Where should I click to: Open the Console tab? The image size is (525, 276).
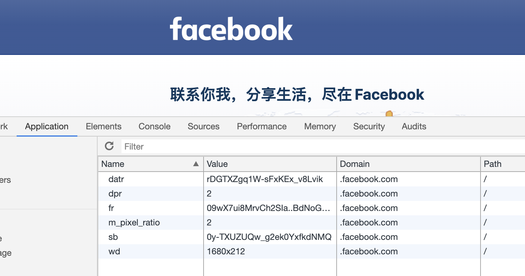pyautogui.click(x=155, y=126)
